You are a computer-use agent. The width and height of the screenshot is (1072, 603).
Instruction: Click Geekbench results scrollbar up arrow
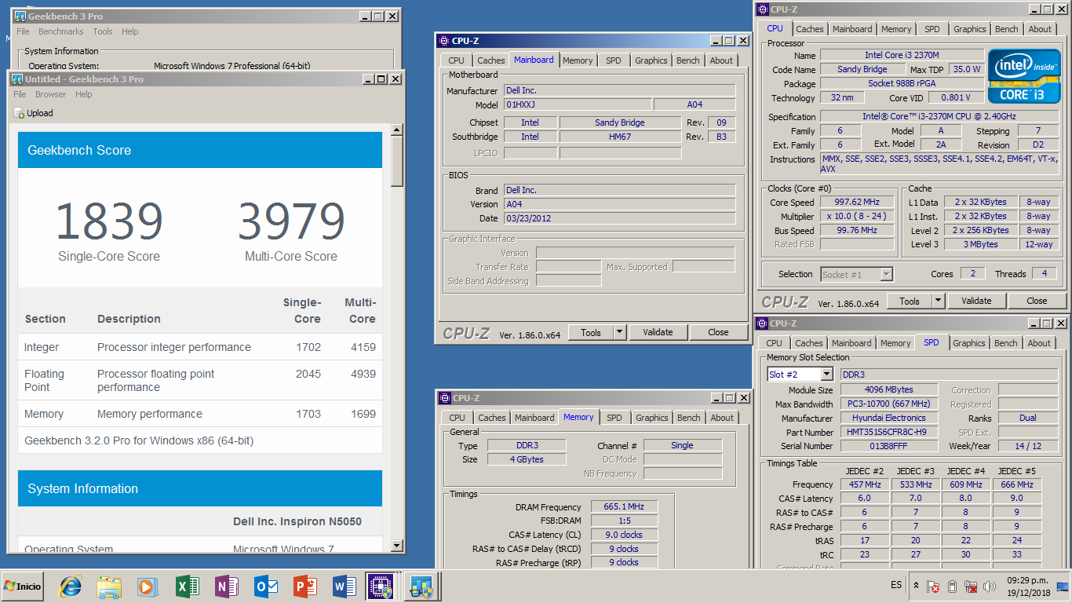point(396,130)
